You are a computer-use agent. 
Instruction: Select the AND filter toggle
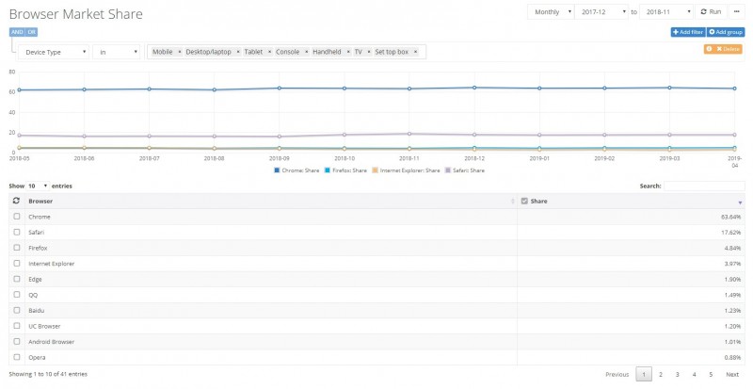click(17, 32)
